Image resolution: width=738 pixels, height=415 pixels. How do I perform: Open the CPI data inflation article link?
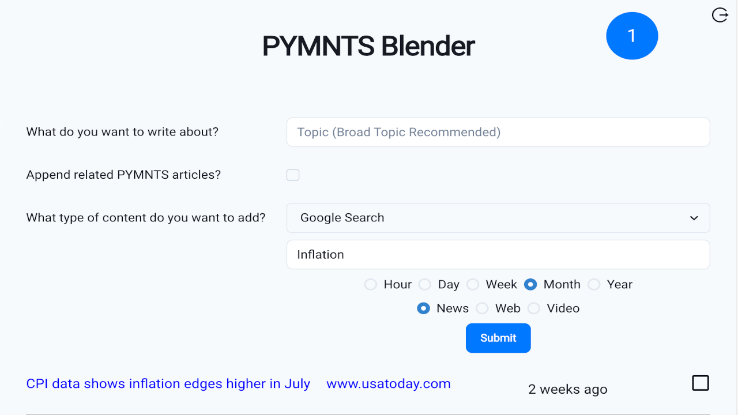tap(168, 384)
